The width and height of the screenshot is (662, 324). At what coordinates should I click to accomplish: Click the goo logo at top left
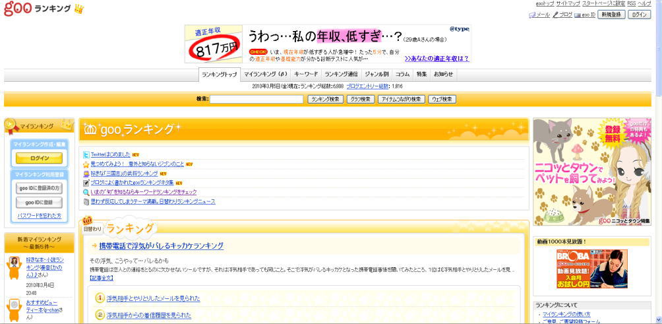[18, 9]
